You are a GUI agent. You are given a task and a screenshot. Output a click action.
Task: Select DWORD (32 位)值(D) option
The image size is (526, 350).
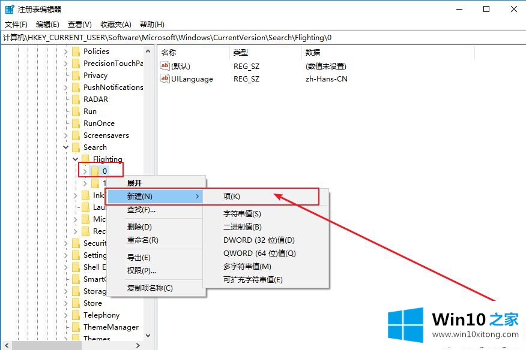259,240
